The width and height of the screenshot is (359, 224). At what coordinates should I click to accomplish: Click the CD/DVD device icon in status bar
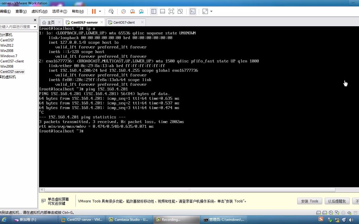coord(331,213)
